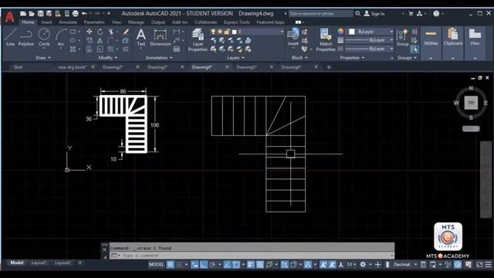Expand the Block panel

click(299, 58)
